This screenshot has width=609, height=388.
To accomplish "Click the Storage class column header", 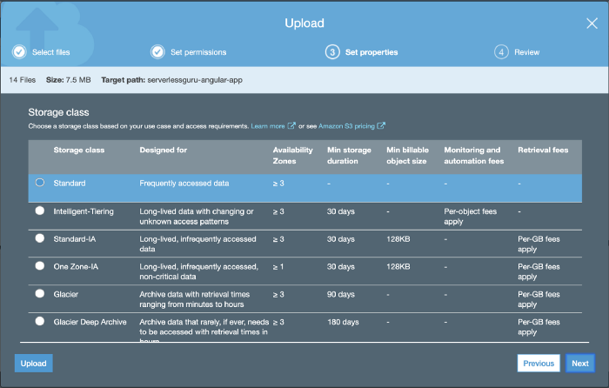I will pos(79,150).
